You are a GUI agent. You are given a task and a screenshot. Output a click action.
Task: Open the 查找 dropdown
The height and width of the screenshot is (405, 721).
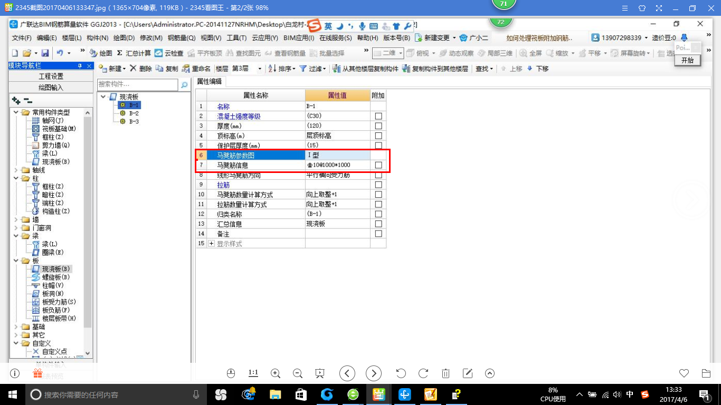[x=484, y=69]
